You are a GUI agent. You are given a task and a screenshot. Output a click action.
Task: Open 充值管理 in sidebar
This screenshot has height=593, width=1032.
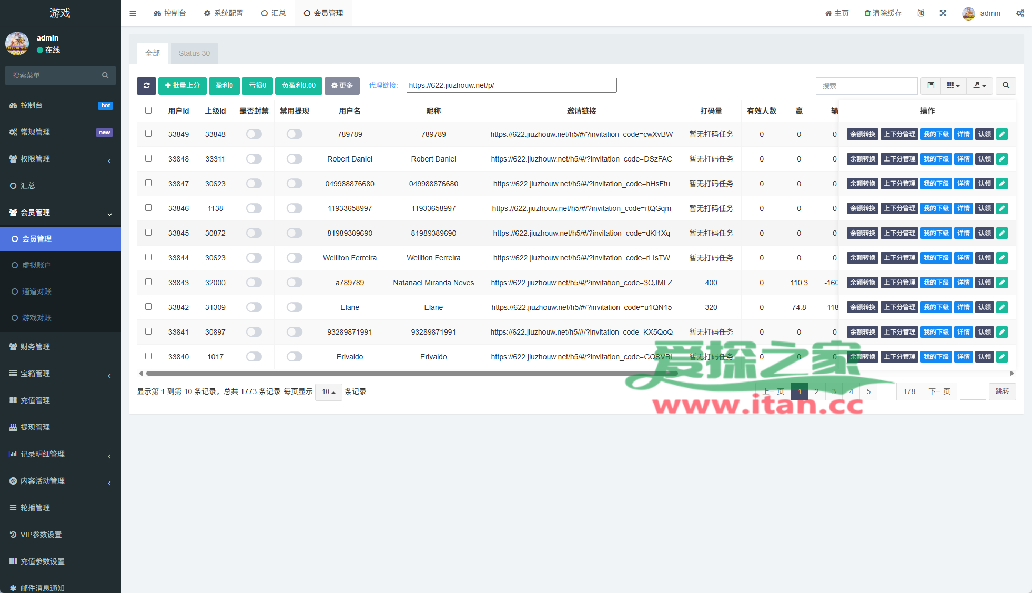[x=60, y=400]
